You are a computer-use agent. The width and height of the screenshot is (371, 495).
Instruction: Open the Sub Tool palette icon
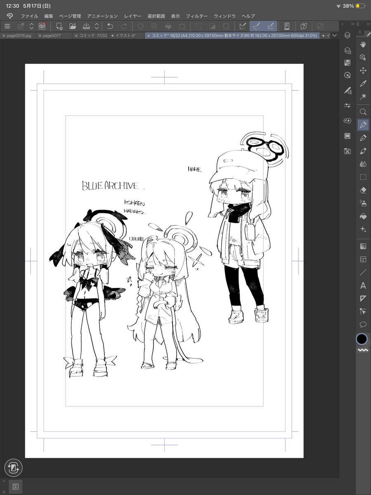pyautogui.click(x=347, y=90)
